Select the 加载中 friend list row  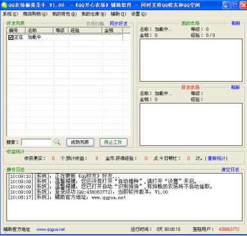tap(66, 37)
